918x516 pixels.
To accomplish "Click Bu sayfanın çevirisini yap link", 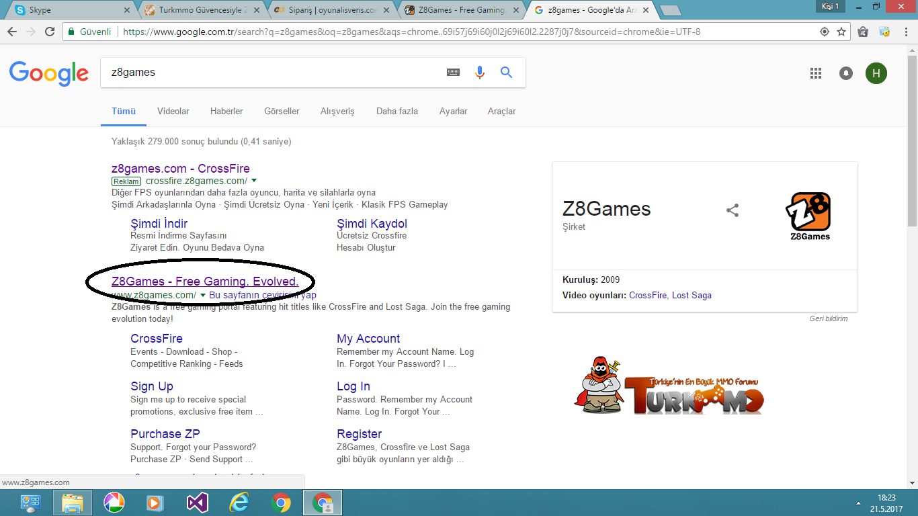I will pos(263,295).
